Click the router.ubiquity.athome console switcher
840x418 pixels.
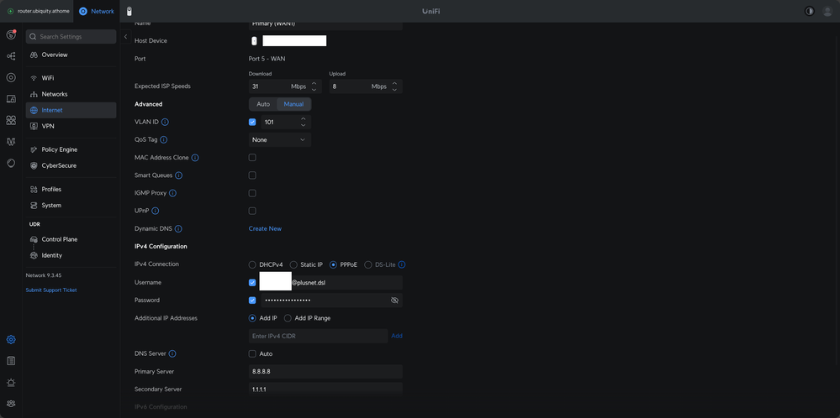[39, 11]
